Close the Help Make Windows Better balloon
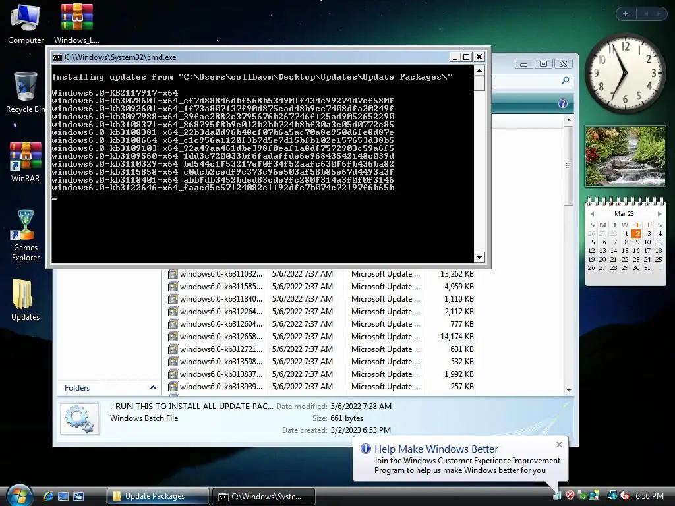This screenshot has width=675, height=506. click(x=559, y=445)
